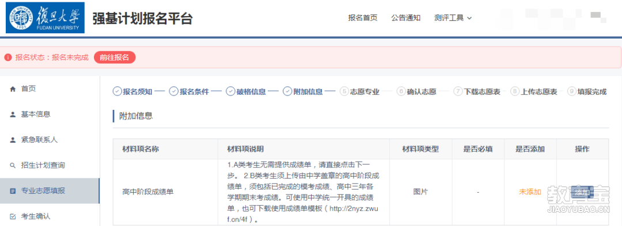Click the completed check circle for 破格信息
Screen dimensions: 622x226
point(230,91)
